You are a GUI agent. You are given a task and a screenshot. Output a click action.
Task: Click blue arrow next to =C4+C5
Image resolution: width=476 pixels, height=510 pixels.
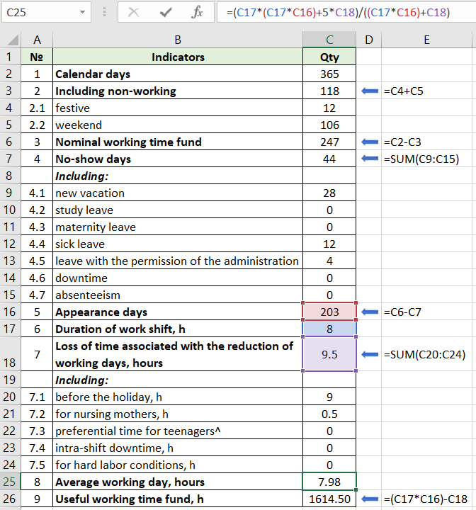(370, 91)
